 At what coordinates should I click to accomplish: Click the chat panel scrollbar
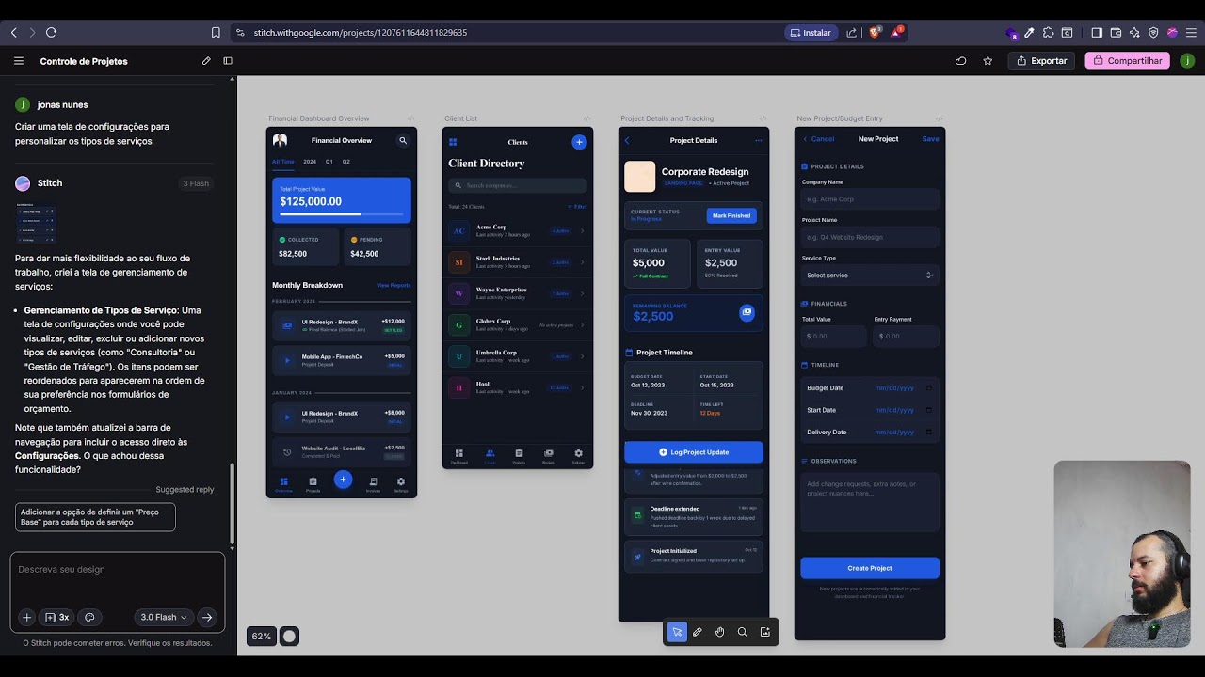[x=232, y=503]
